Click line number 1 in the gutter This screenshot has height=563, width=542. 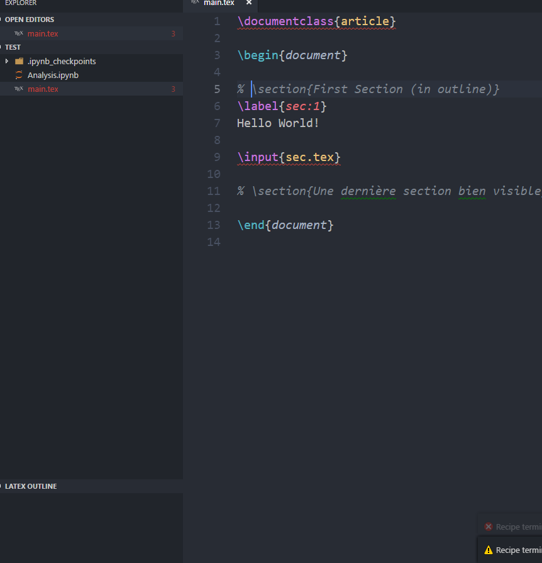click(x=217, y=21)
